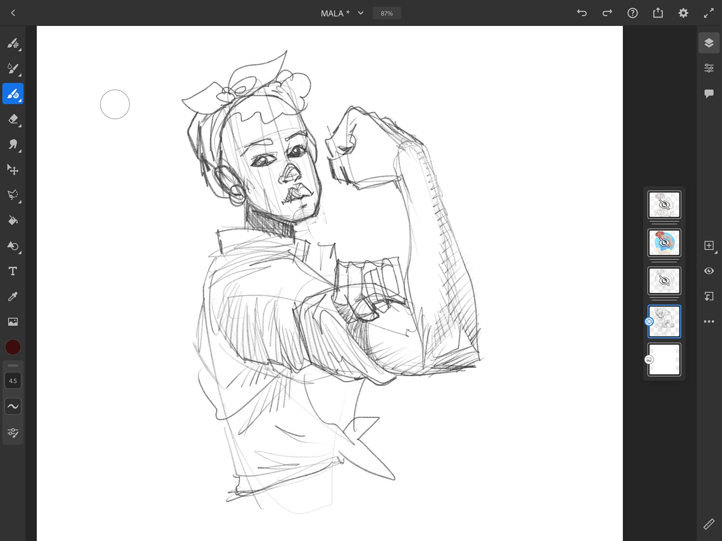722x541 pixels.
Task: Toggle the drawing aids ruler
Action: (x=709, y=524)
